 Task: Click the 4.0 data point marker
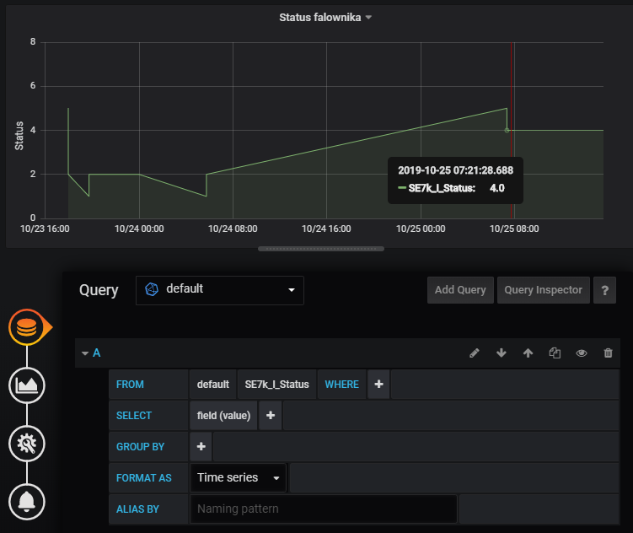[507, 130]
